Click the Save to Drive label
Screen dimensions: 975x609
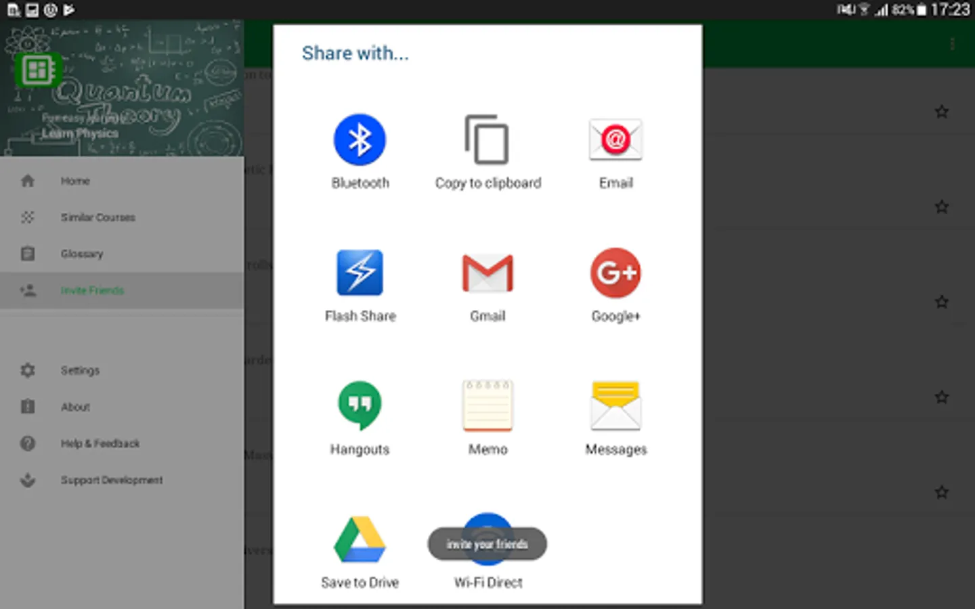[360, 583]
